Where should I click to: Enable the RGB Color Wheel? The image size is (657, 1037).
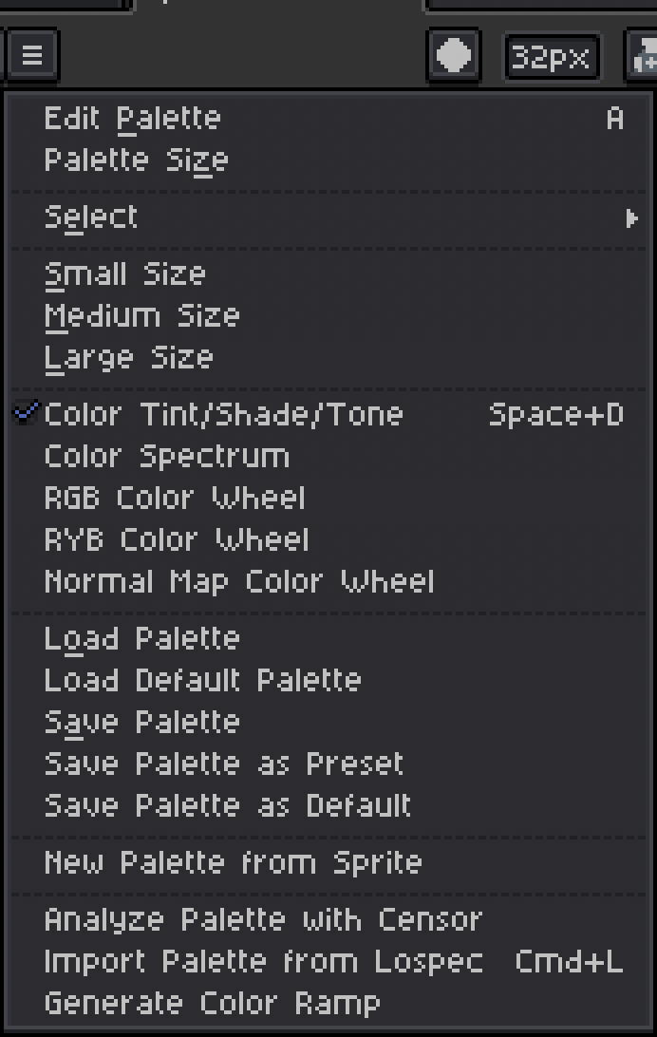click(x=328, y=498)
